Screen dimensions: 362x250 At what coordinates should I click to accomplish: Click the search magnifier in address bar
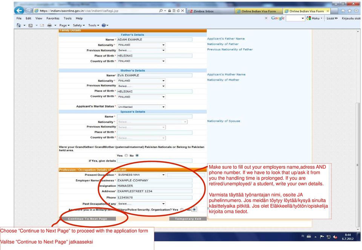(161, 11)
